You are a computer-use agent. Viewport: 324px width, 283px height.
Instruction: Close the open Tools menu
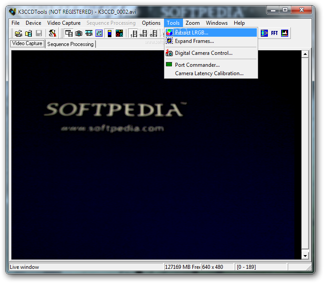point(173,23)
